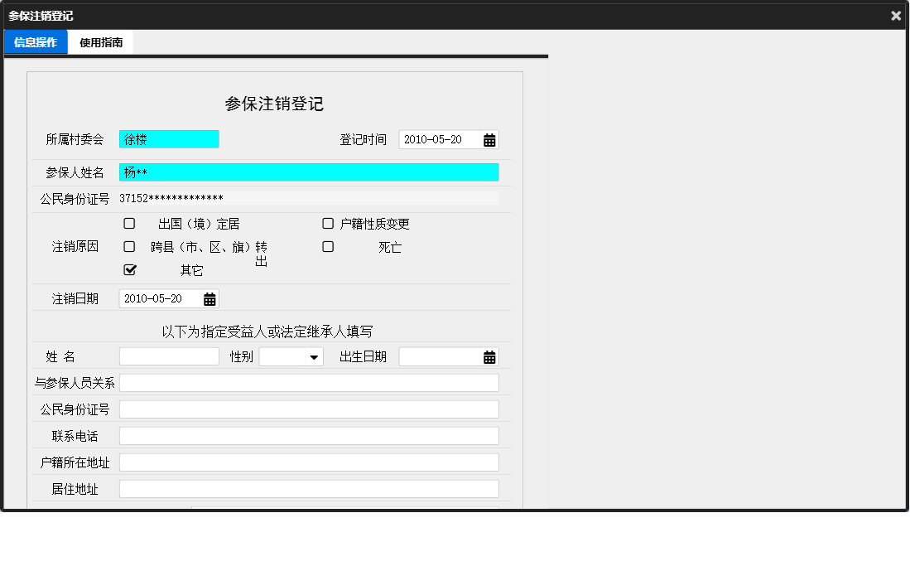910x571 pixels.
Task: Click the beneficiary 公民身份证号 field
Action: point(308,409)
